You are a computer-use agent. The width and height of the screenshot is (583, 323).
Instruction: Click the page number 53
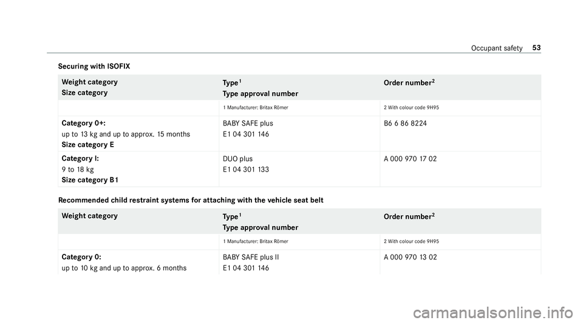(x=536, y=48)
